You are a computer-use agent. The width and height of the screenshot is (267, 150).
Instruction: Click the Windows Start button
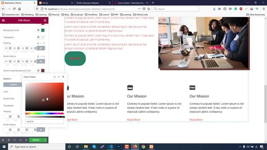(4, 147)
